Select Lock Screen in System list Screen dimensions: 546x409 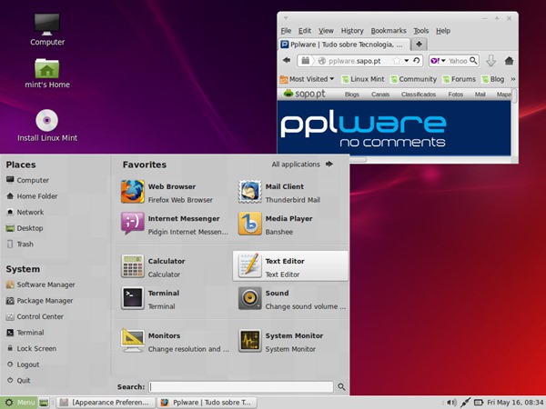tap(31, 348)
